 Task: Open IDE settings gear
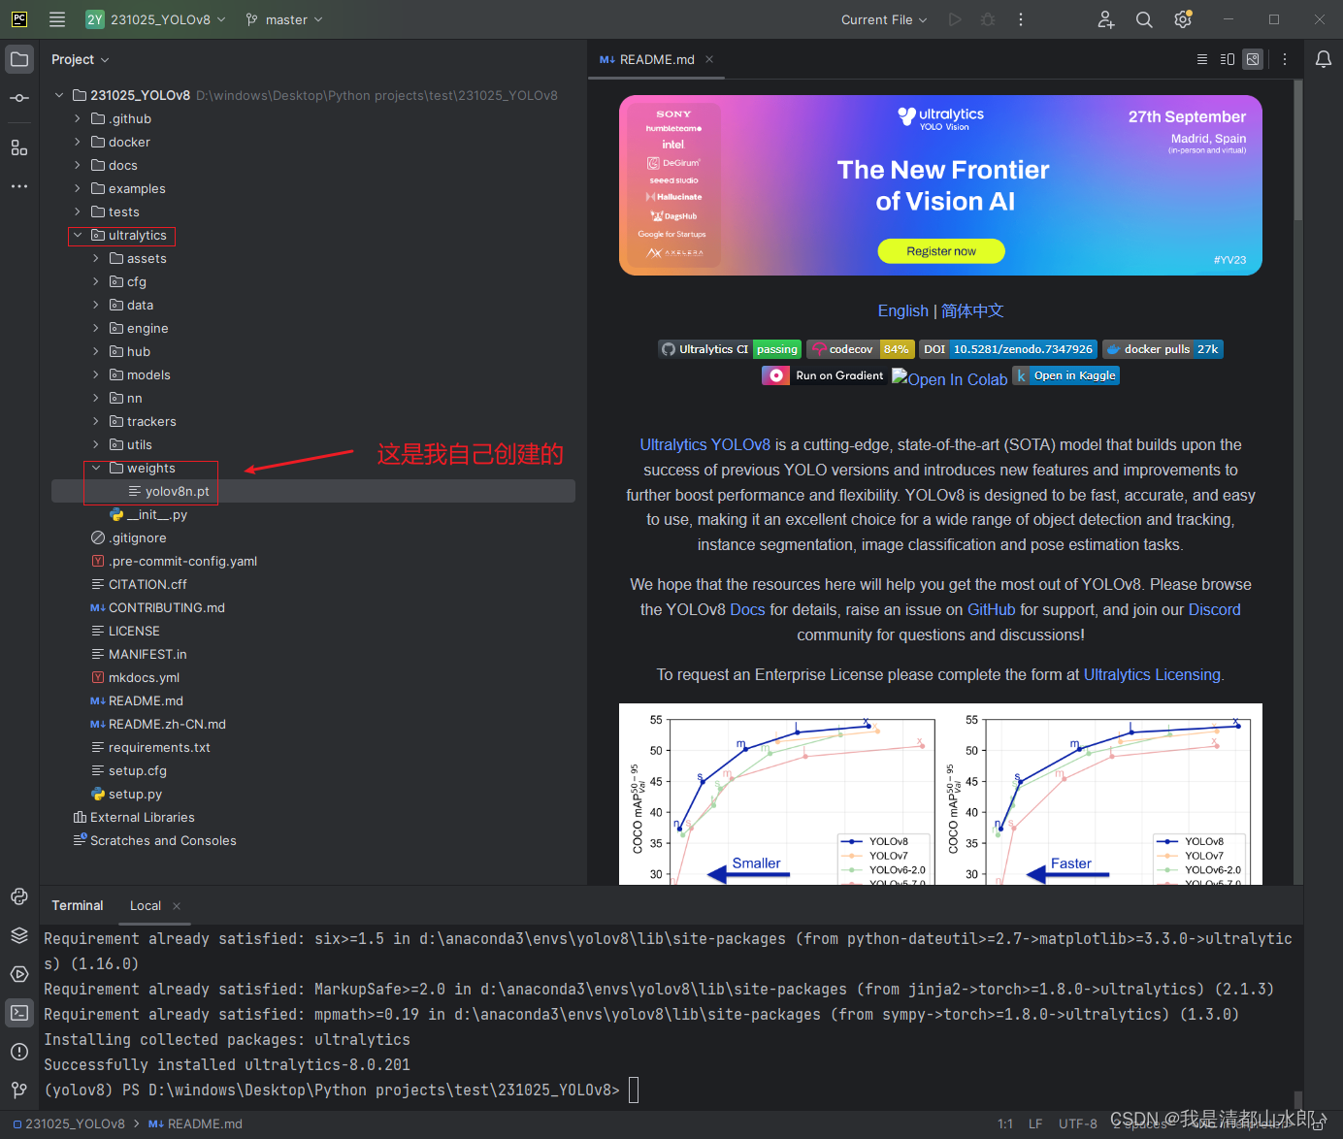[x=1183, y=19]
